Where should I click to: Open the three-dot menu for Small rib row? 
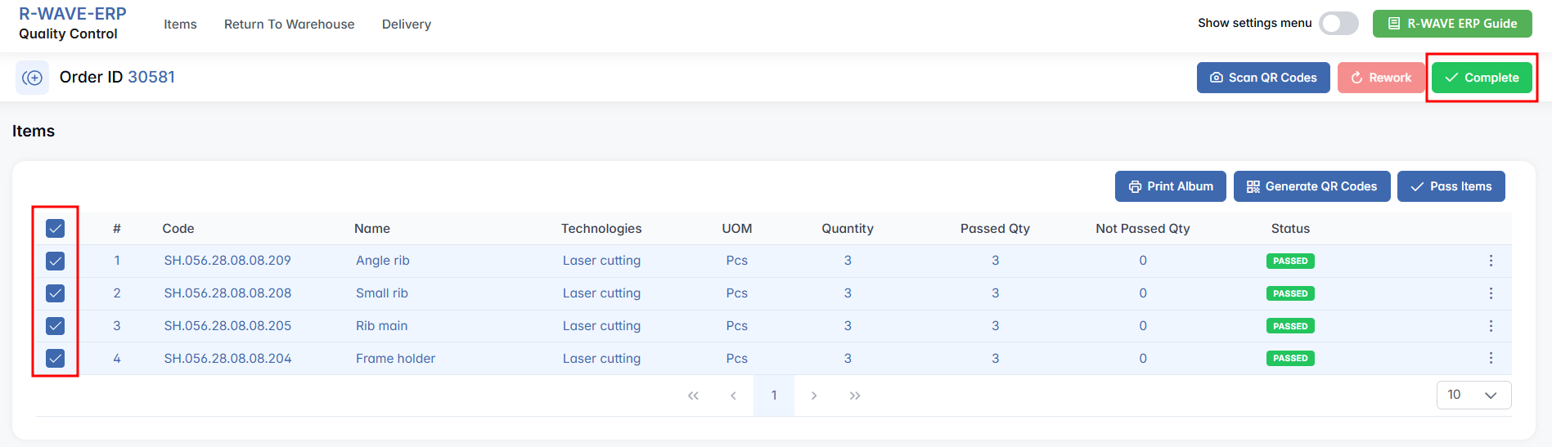pos(1491,293)
